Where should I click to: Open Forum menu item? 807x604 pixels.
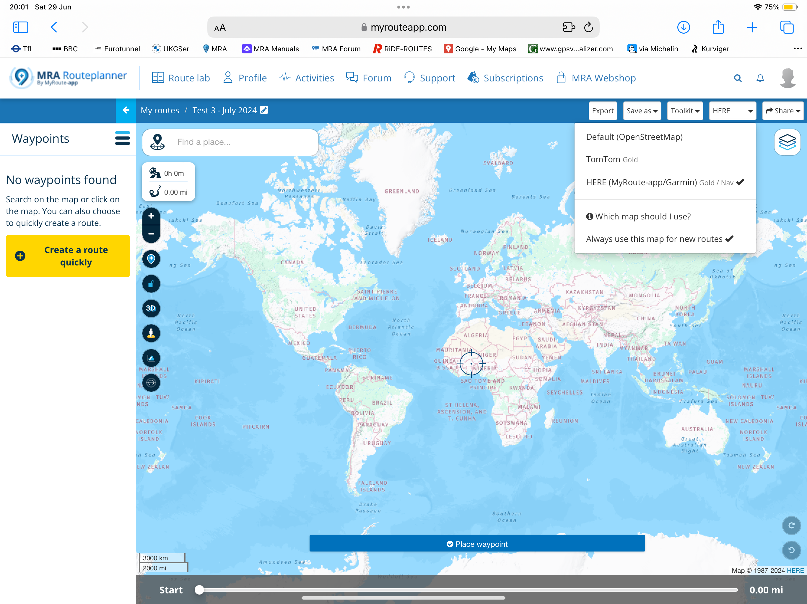tap(369, 78)
